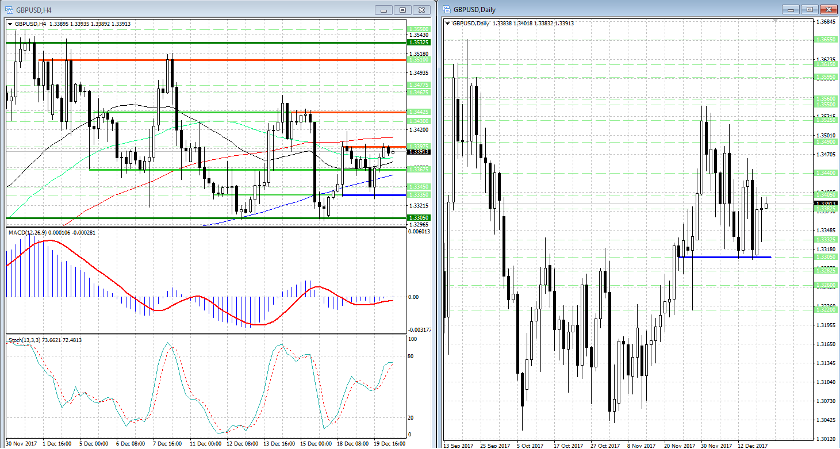
Task: Select the 1.33050 price label on H4 chart
Action: (x=419, y=218)
